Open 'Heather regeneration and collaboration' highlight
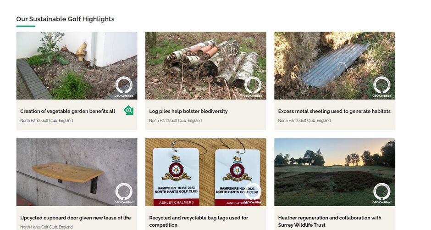 point(330,221)
